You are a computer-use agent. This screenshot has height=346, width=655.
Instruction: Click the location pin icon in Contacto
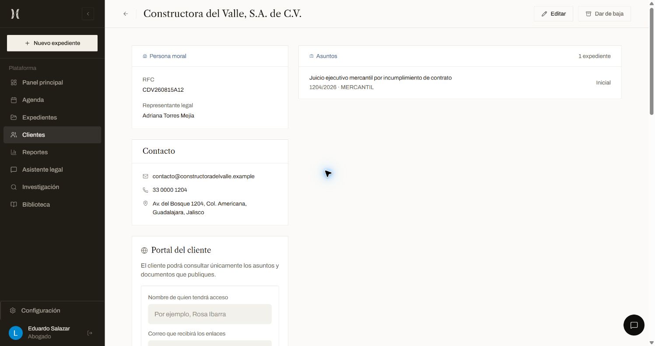click(x=145, y=204)
